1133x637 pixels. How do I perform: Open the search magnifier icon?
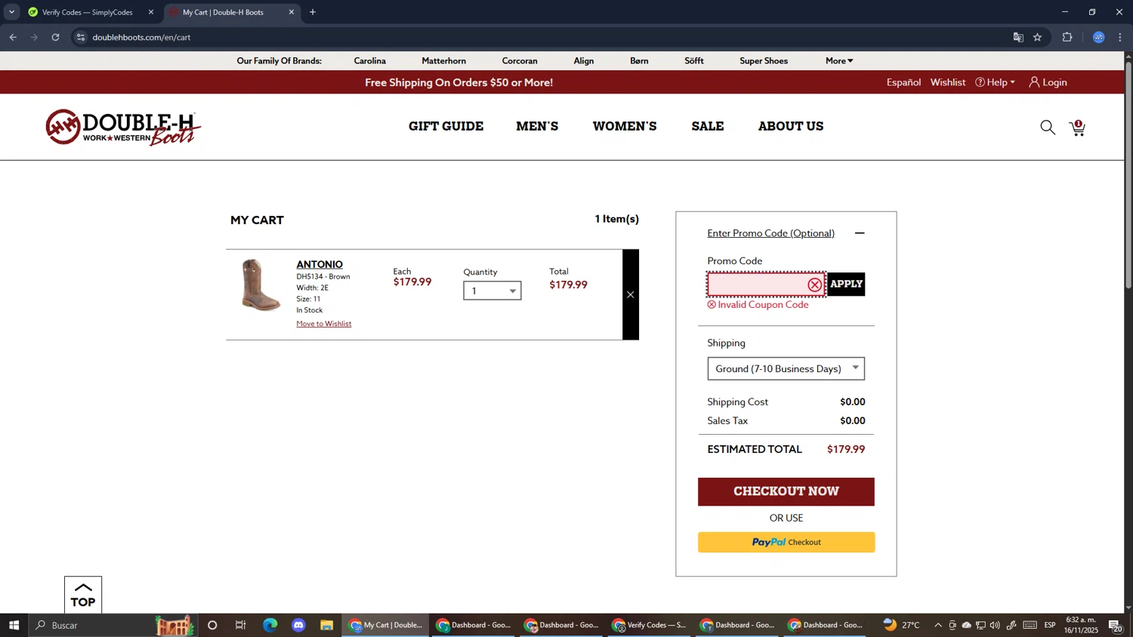pos(1048,128)
